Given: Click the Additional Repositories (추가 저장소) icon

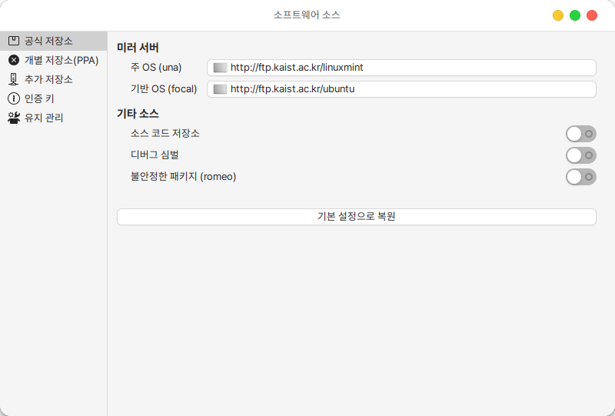Looking at the screenshot, I should tap(14, 79).
